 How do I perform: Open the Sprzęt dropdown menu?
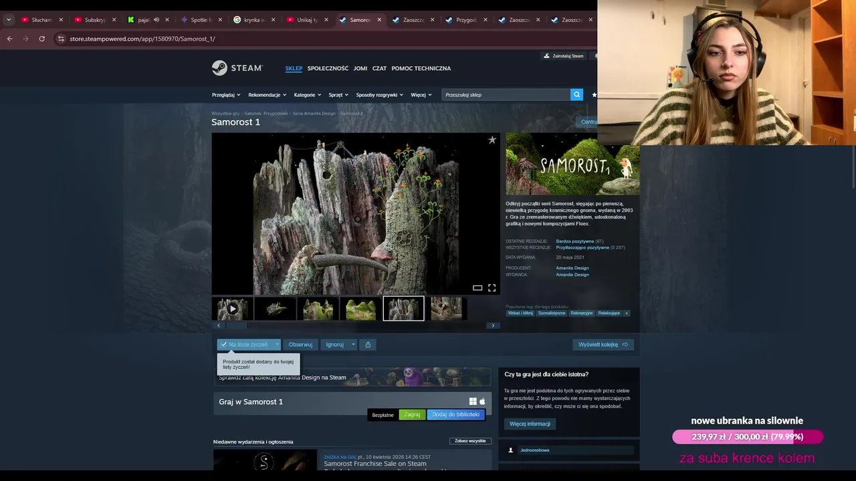338,95
